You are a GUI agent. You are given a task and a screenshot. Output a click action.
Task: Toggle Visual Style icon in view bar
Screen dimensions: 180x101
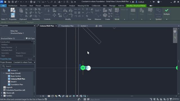(x=53, y=96)
